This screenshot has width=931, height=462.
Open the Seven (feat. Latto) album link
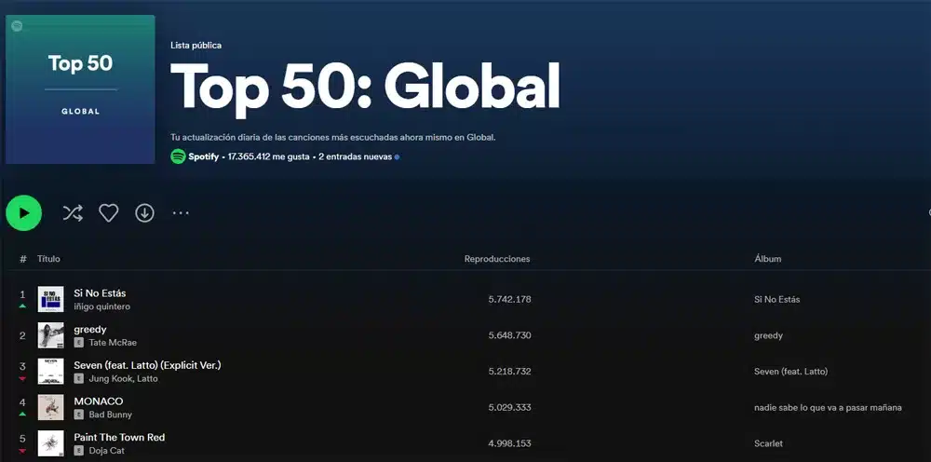click(x=790, y=372)
